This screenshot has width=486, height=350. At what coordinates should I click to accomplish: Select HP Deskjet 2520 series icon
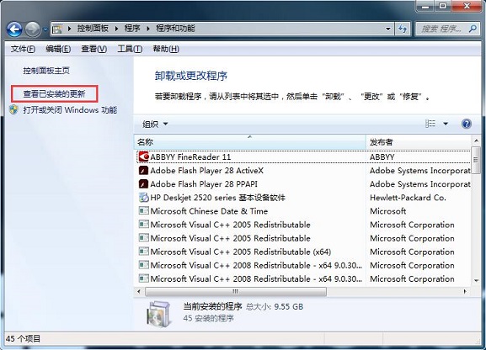143,198
